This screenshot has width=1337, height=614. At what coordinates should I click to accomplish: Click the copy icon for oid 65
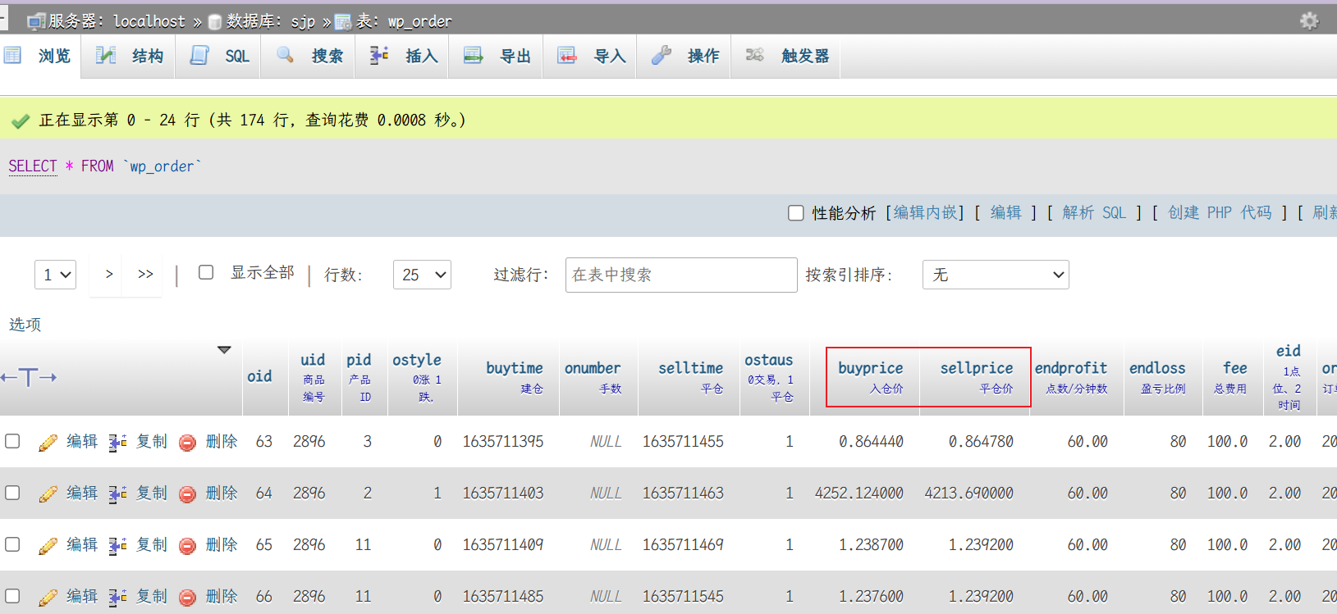(x=117, y=546)
